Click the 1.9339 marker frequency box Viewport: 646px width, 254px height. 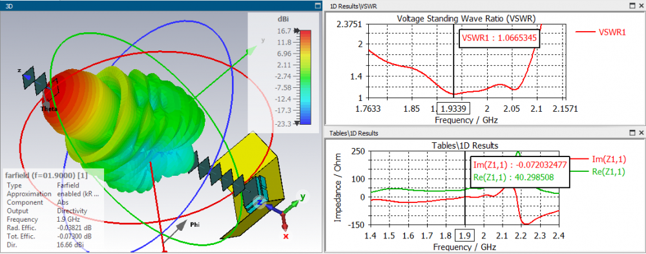(453, 109)
